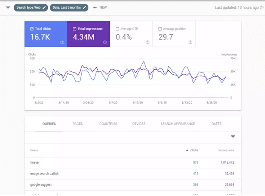
Task: Click pencil icon on Search type chip
Action: (x=44, y=8)
